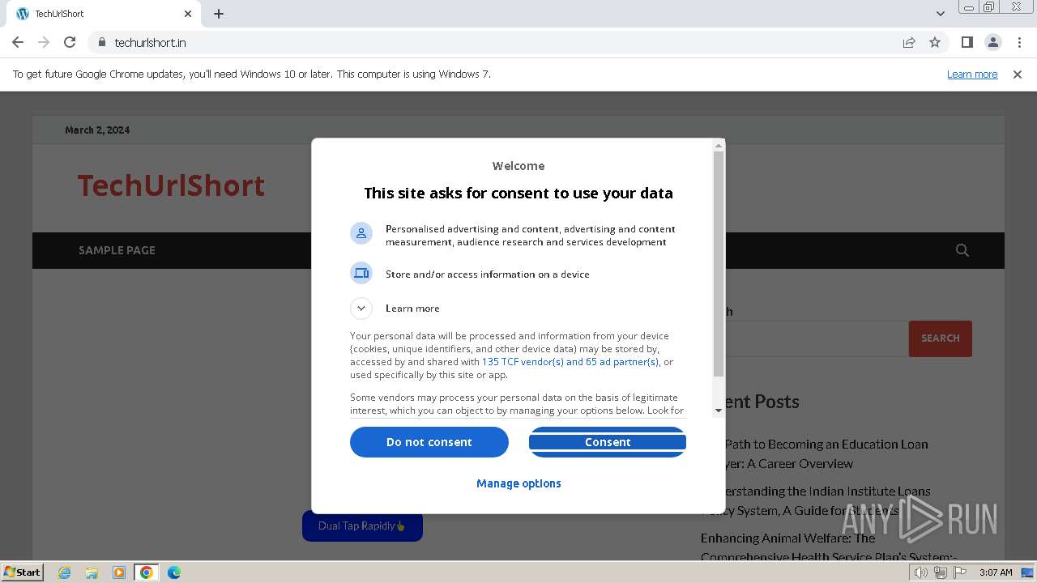The height and width of the screenshot is (583, 1037).
Task: Click the red SEARCH button
Action: 941,338
